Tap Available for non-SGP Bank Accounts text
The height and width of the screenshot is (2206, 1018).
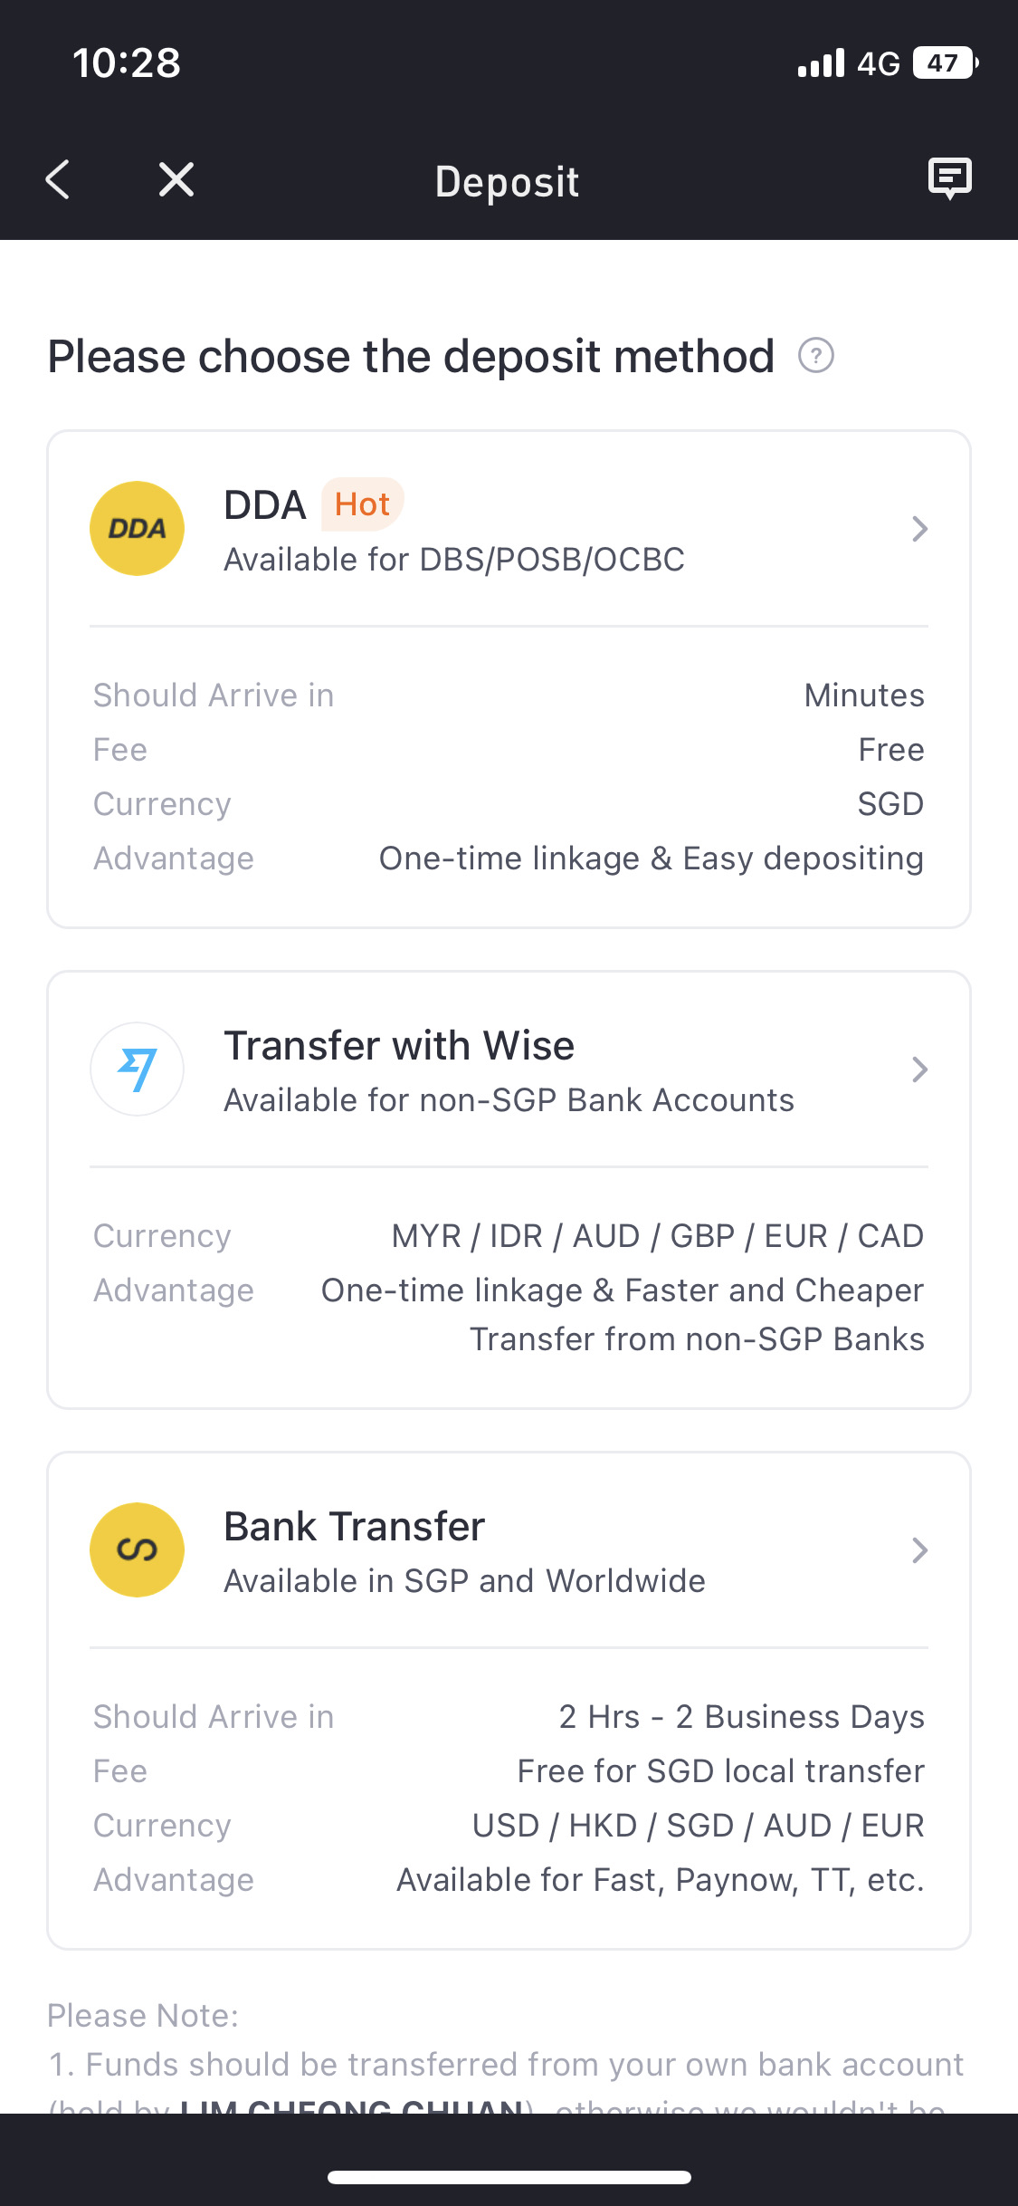509,1100
